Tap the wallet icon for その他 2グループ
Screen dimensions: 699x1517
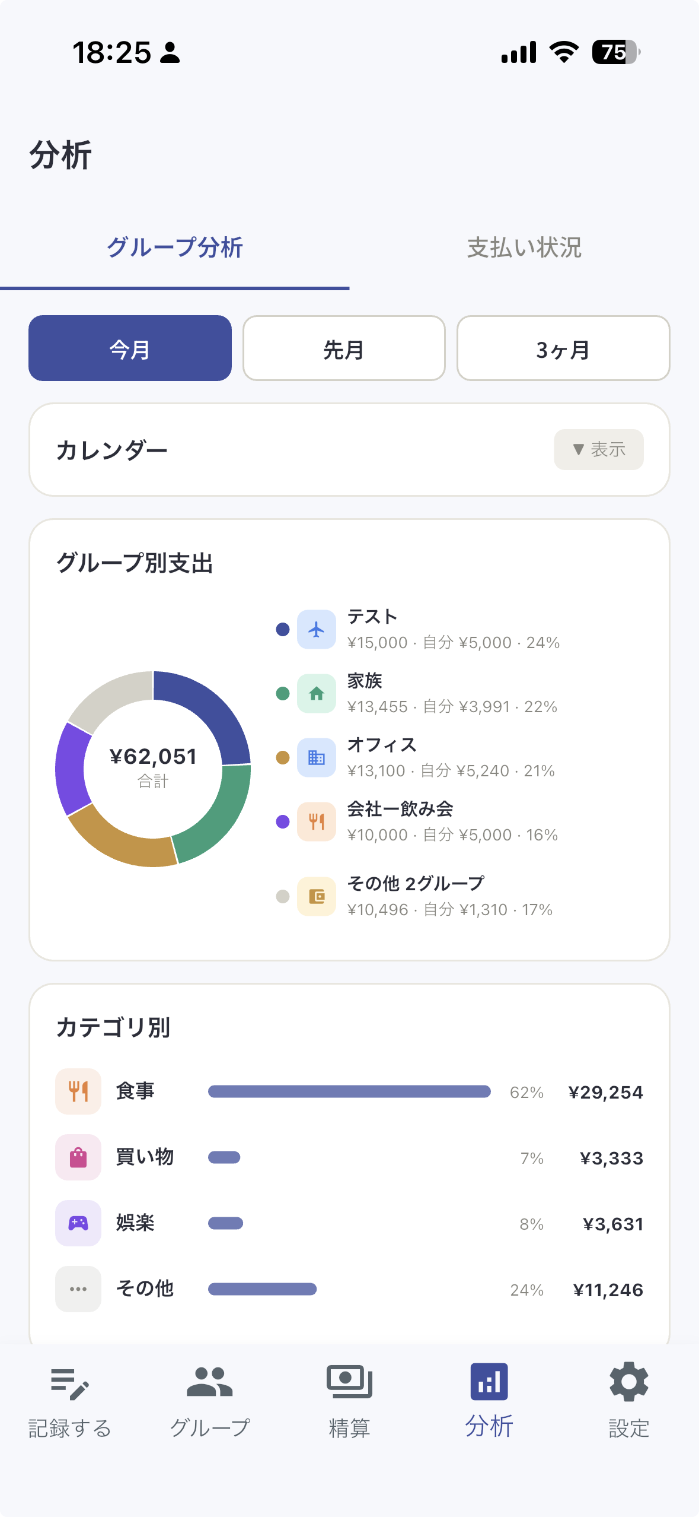tap(317, 896)
